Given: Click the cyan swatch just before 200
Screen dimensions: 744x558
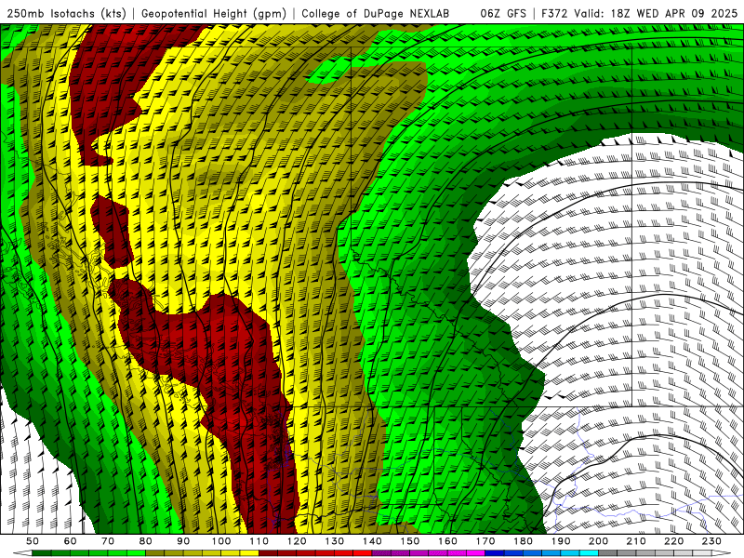Looking at the screenshot, I should click(x=589, y=552).
